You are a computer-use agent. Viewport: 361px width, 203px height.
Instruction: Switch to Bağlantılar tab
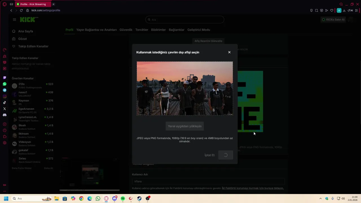coord(177,30)
